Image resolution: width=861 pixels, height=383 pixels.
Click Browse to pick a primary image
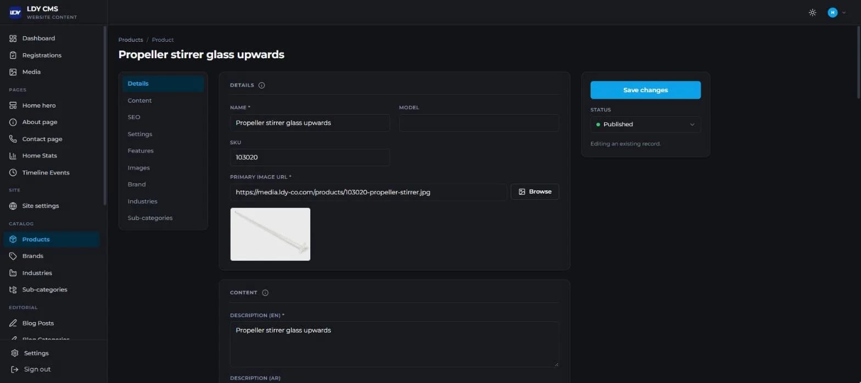pos(535,191)
